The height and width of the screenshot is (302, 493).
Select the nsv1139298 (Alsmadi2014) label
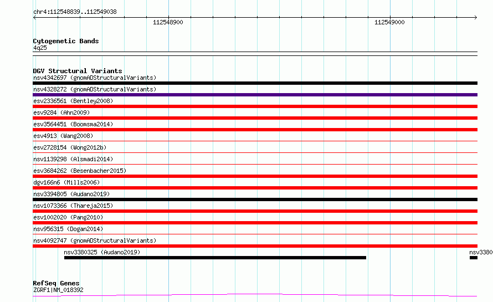tap(73, 159)
